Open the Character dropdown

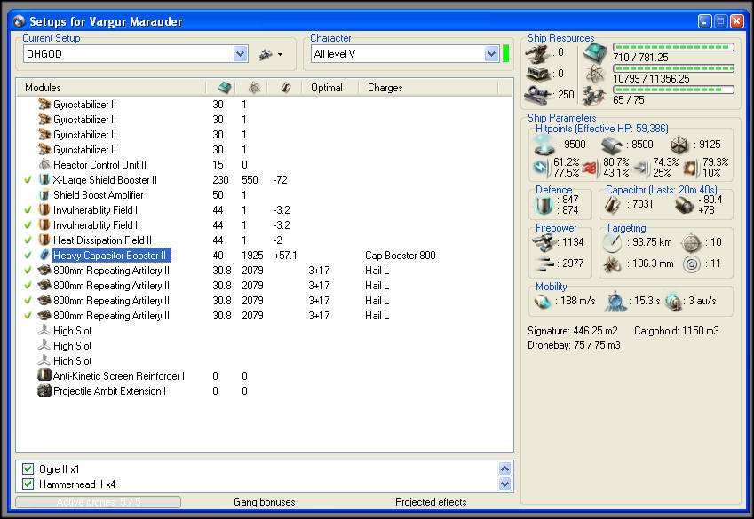pos(491,54)
